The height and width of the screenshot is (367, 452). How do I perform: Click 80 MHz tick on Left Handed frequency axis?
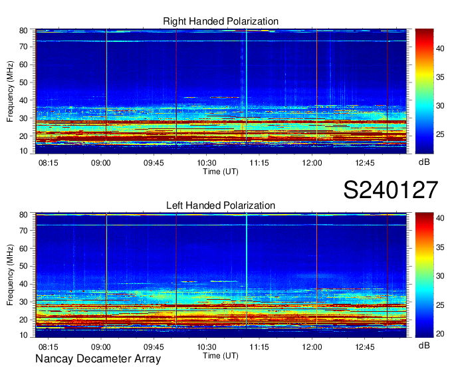(23, 215)
